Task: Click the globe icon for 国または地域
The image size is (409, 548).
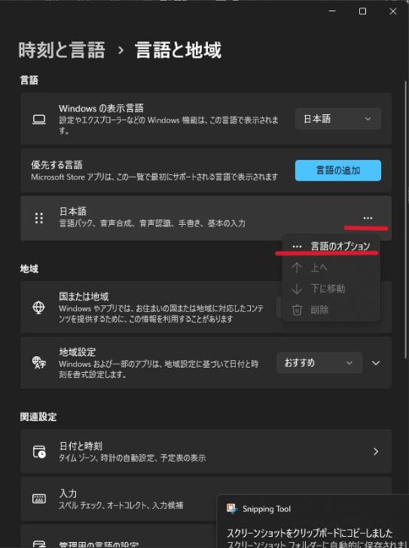Action: [39, 308]
